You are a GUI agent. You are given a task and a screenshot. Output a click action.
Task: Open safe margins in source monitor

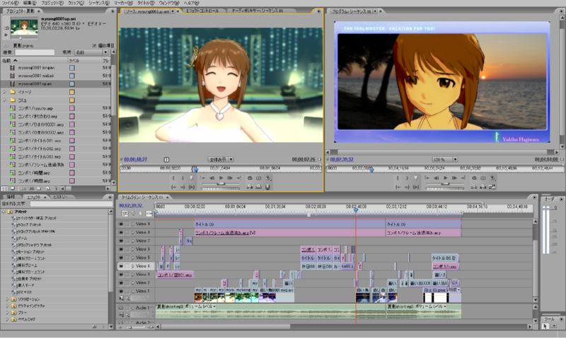tap(258, 177)
